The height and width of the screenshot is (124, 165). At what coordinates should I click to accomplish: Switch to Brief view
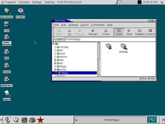point(129,32)
